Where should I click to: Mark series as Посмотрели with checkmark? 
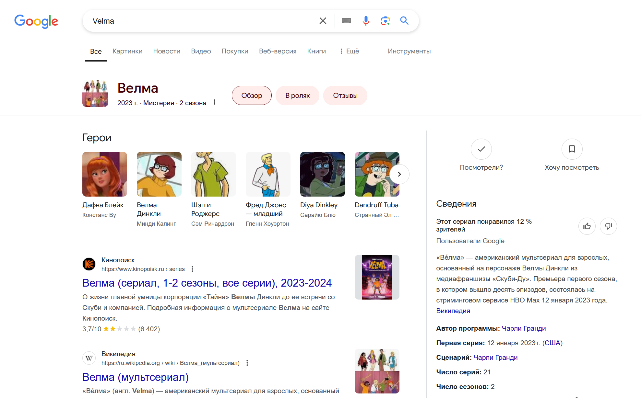point(481,149)
